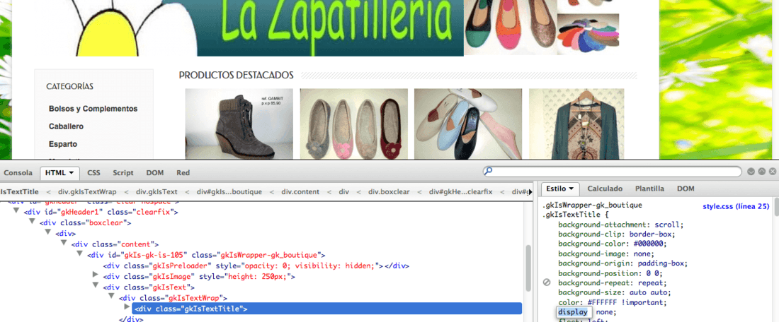Click the div#gkHe...clearfix breadcrumb

point(460,191)
